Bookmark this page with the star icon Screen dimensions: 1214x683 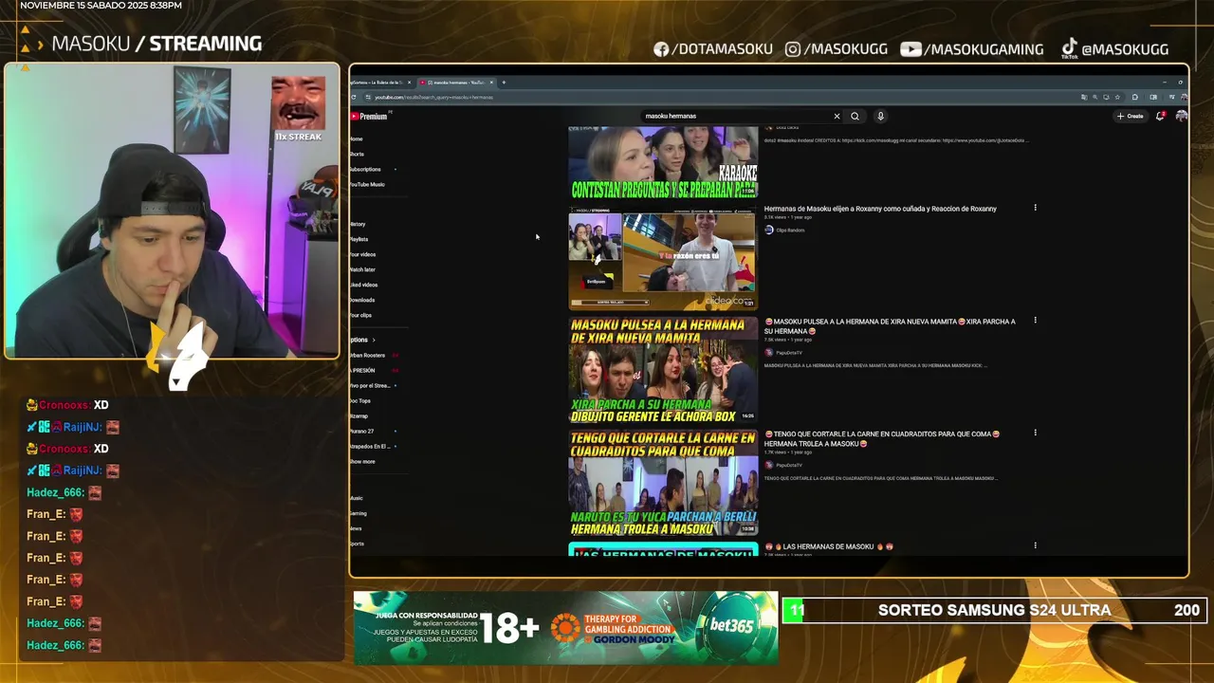click(x=1117, y=97)
